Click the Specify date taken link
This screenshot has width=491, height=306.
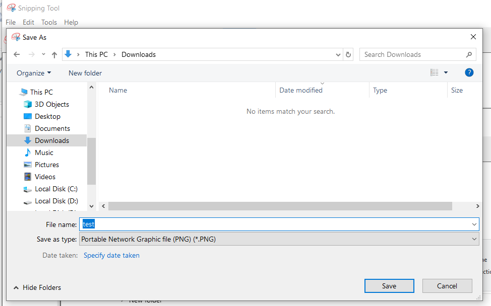(111, 255)
